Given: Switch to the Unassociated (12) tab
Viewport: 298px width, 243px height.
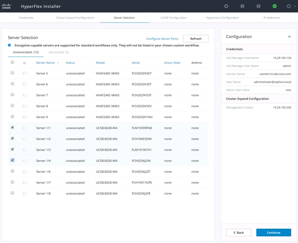Looking at the screenshot, I should (x=26, y=52).
